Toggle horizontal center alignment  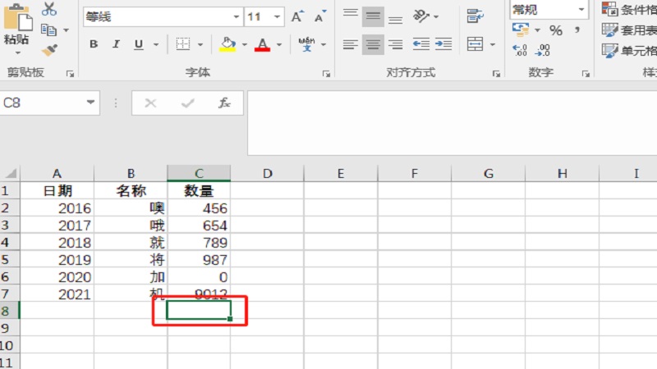point(373,44)
